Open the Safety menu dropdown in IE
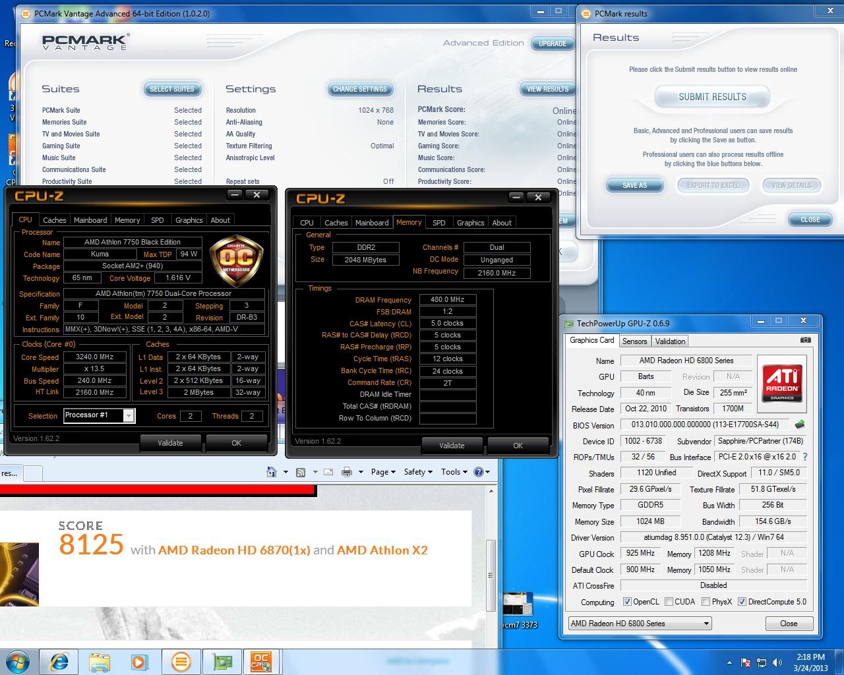This screenshot has width=844, height=675. (x=418, y=472)
